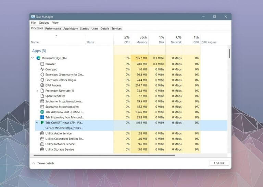This screenshot has height=187, width=263.
Task: Click the Apps (3) group heading
Action: tap(39, 51)
